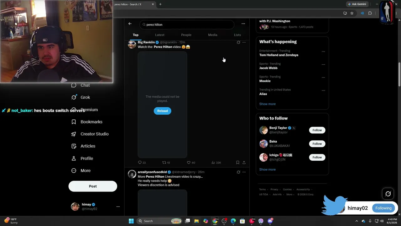The width and height of the screenshot is (401, 226).
Task: Click the Ask Gemini button
Action: click(357, 4)
